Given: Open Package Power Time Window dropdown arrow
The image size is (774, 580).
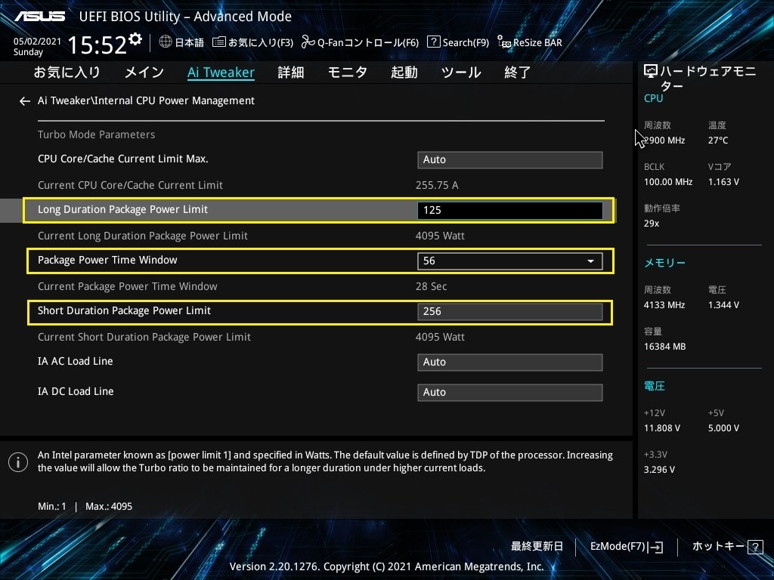Looking at the screenshot, I should pos(590,261).
